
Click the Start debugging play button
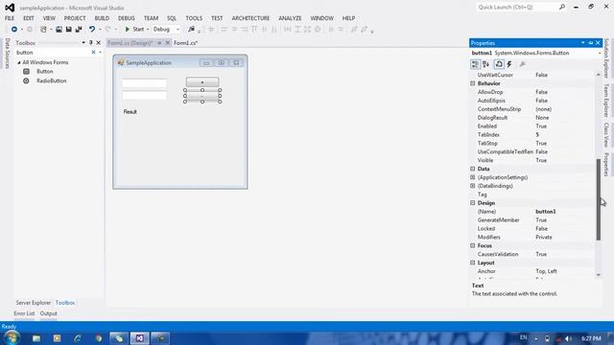[x=128, y=30]
